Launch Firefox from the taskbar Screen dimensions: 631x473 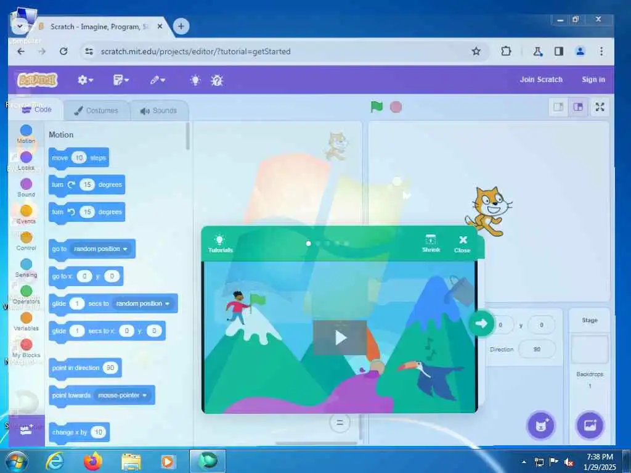click(92, 461)
